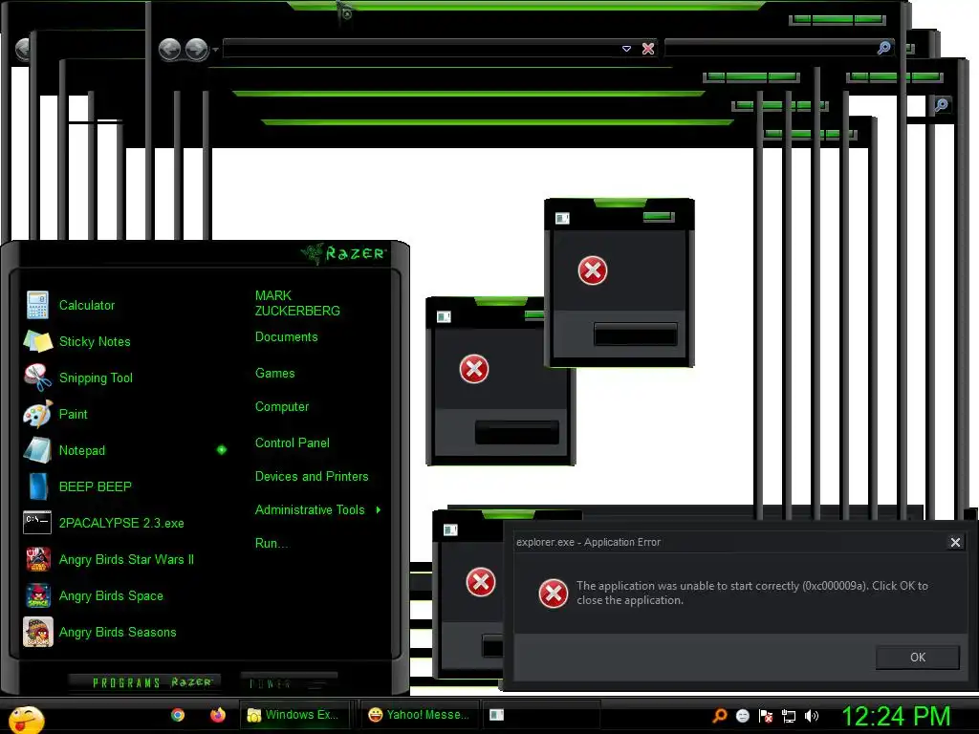Click the blank button in the top error dialog

(x=635, y=334)
